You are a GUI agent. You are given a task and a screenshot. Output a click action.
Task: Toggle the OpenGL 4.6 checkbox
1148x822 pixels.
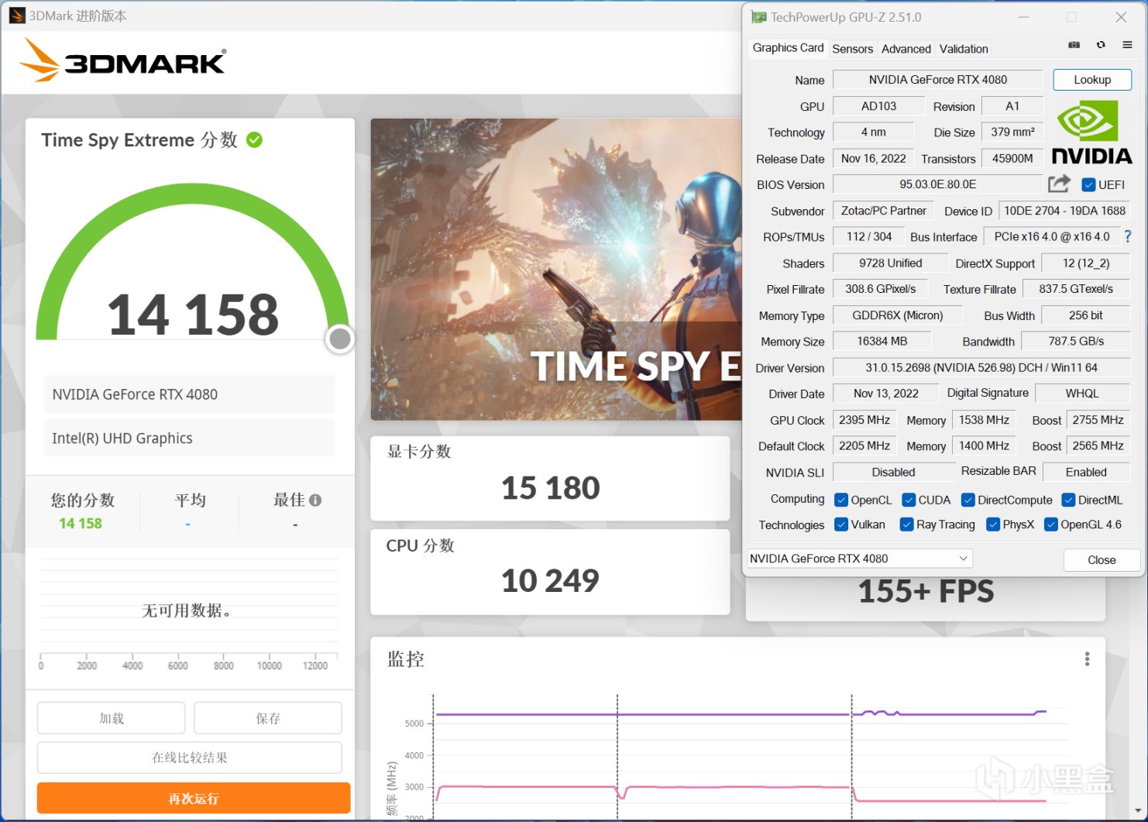coord(1051,524)
